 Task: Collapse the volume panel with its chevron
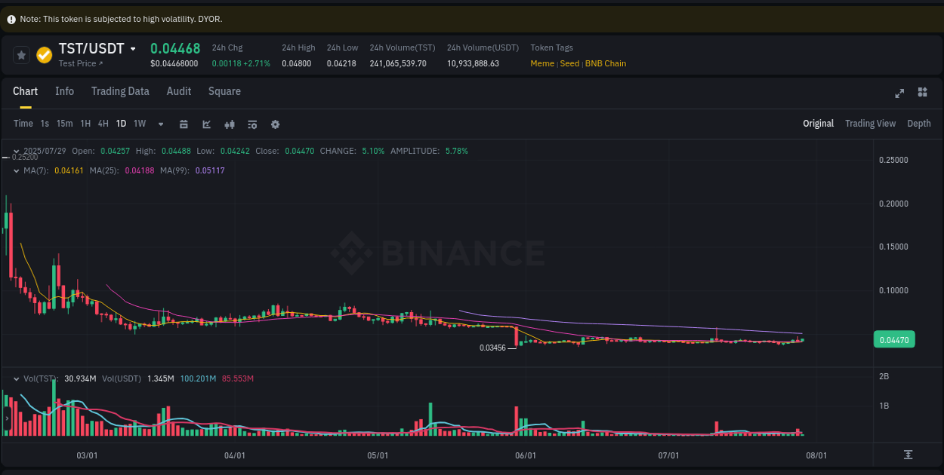click(15, 378)
